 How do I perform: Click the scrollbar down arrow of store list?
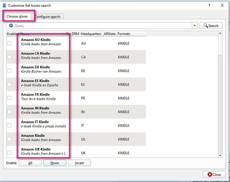tap(220, 155)
